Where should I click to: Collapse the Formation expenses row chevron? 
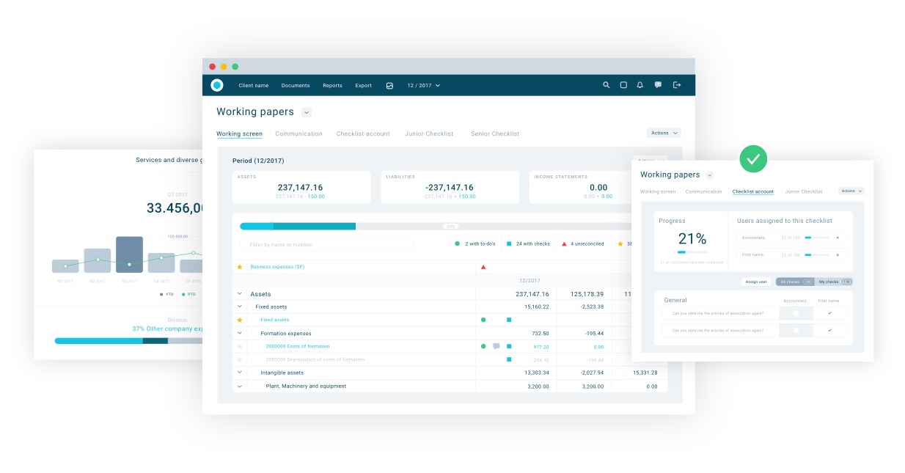pyautogui.click(x=239, y=333)
